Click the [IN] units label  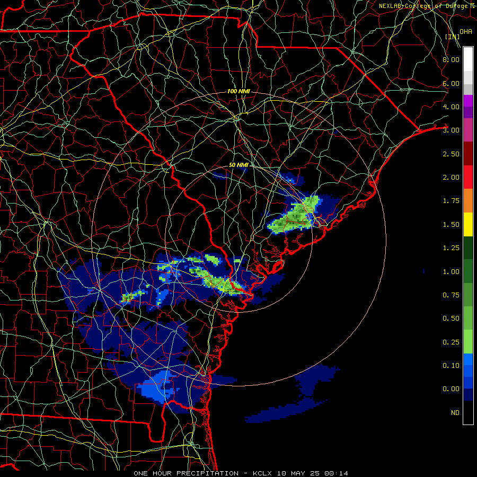[452, 37]
